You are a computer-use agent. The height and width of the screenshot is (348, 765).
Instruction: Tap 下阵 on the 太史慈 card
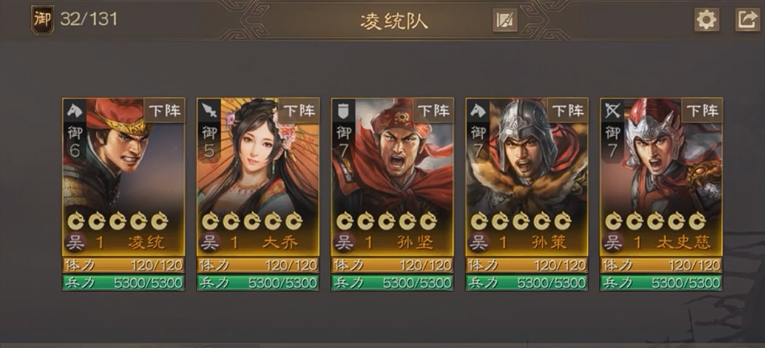(x=702, y=111)
